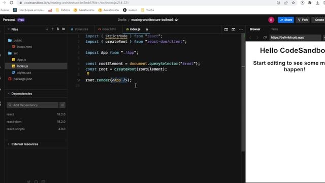
Task: Select the react-scripts dependency row
Action: pos(36,129)
